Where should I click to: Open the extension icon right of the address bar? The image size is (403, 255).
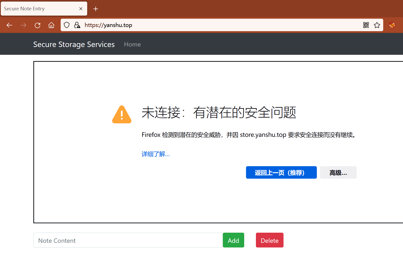(392, 25)
